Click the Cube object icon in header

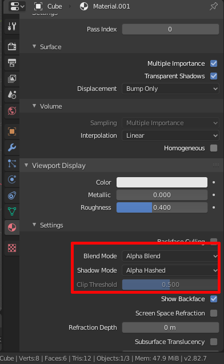click(38, 6)
